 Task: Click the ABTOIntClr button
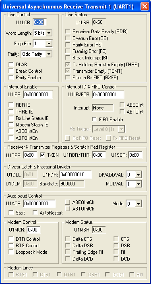(x=68, y=208)
